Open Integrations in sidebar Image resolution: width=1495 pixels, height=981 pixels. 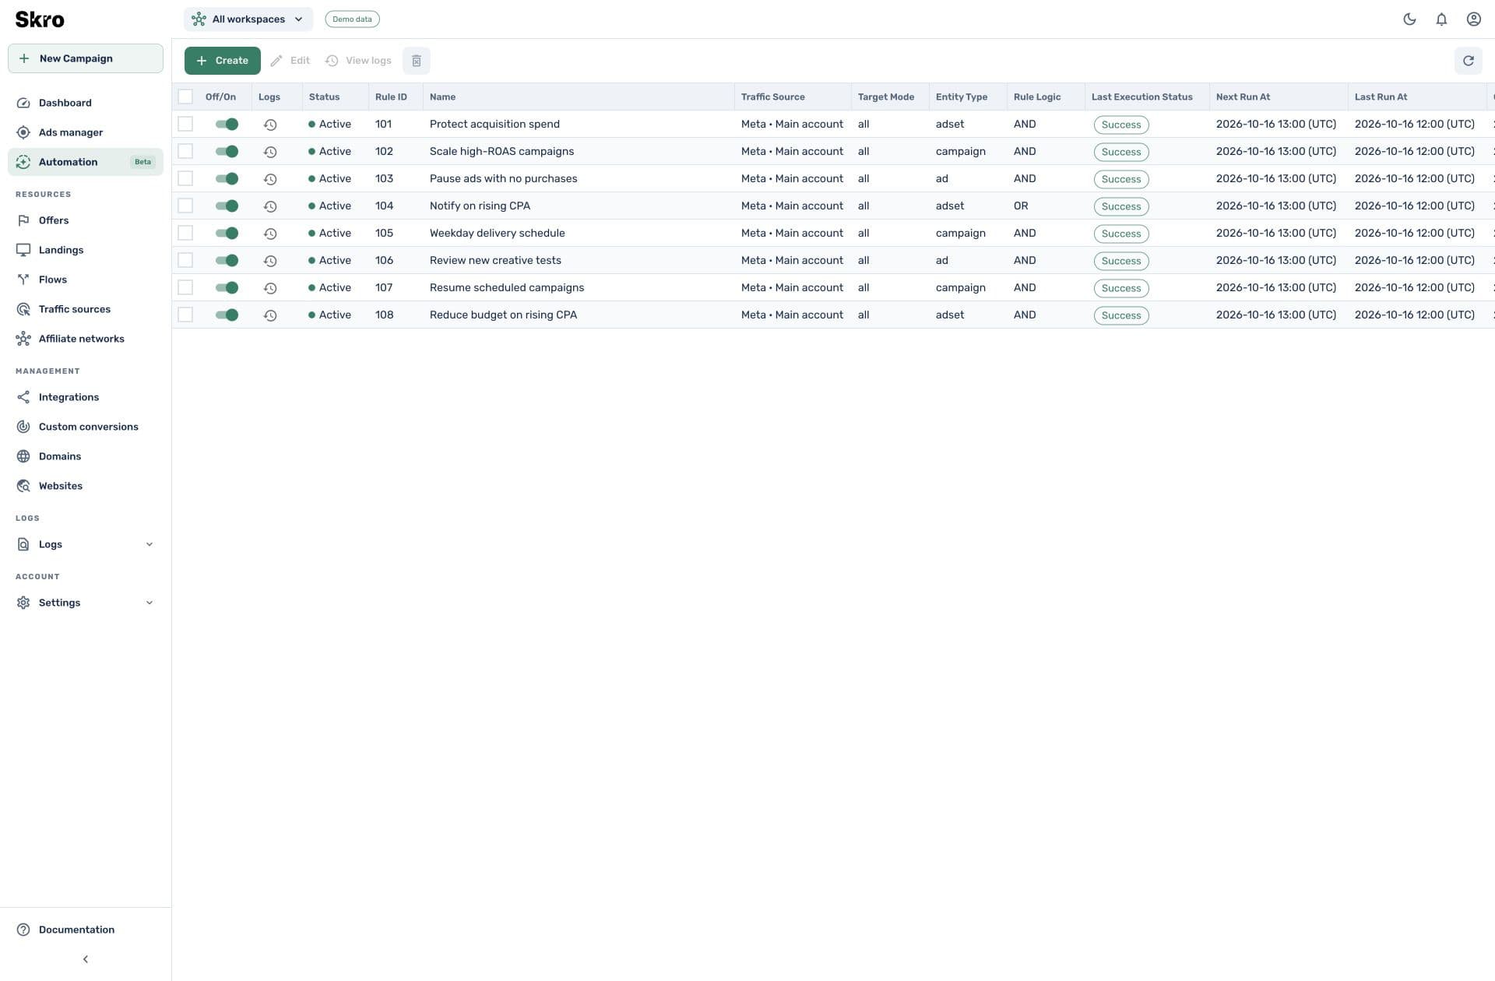(86, 397)
